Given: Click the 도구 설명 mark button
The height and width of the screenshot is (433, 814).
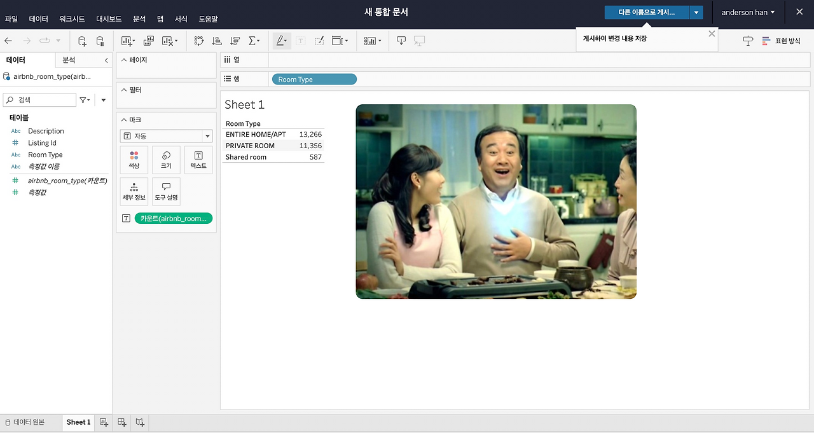Looking at the screenshot, I should (x=166, y=191).
